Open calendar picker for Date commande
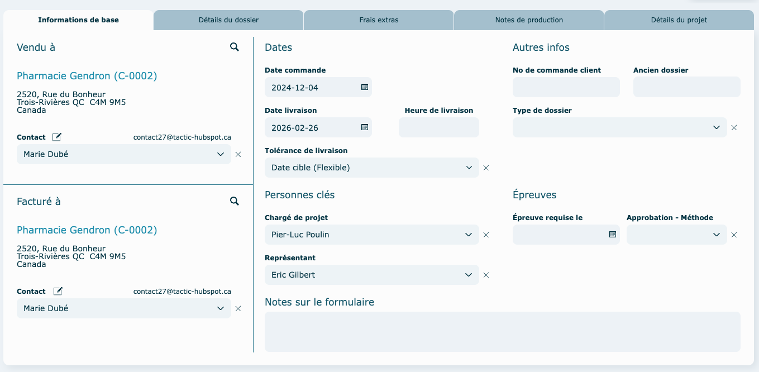 (365, 87)
